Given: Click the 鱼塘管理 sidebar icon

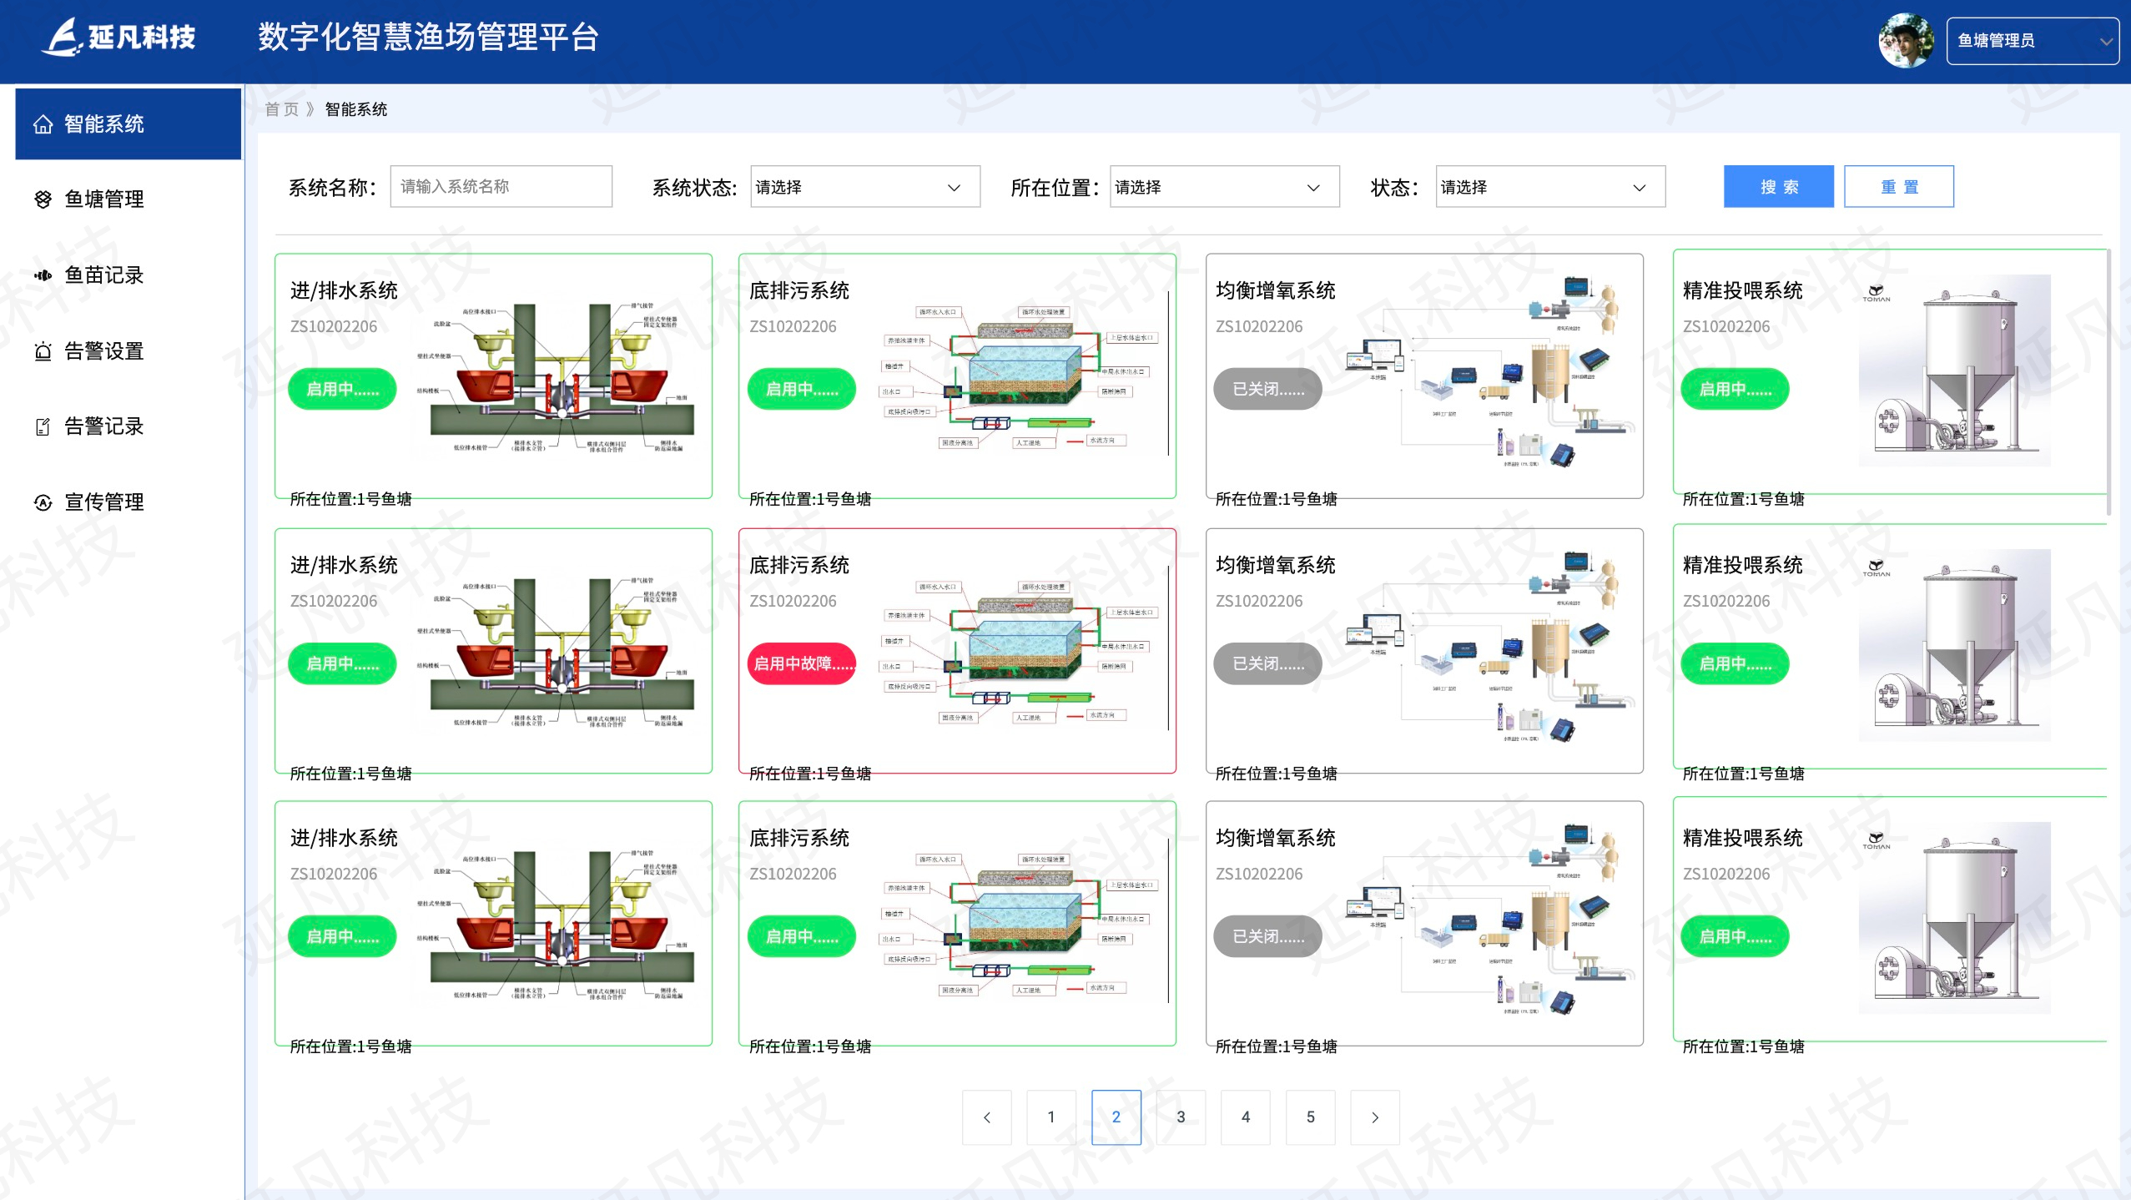Looking at the screenshot, I should pos(43,199).
